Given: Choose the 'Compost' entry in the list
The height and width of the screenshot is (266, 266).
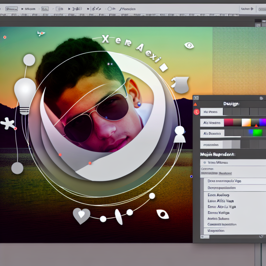Looking at the screenshot, I should [222, 224].
